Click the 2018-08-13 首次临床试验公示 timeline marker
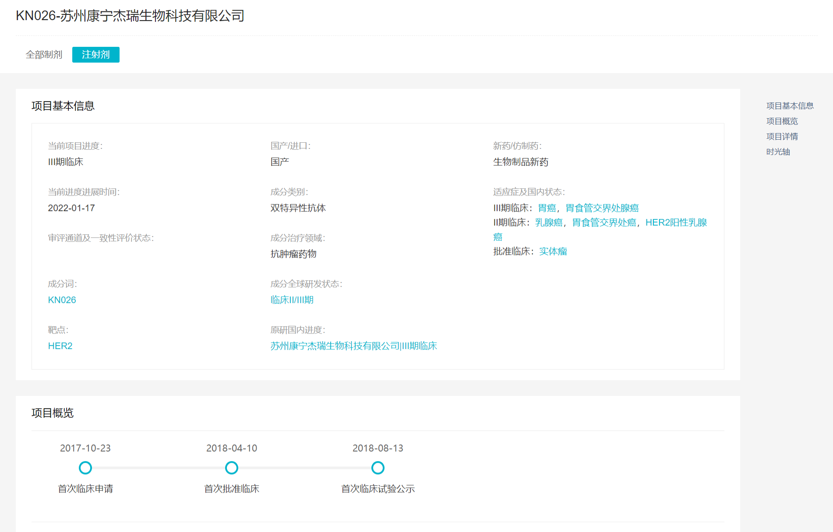Viewport: 833px width, 532px height. (378, 468)
